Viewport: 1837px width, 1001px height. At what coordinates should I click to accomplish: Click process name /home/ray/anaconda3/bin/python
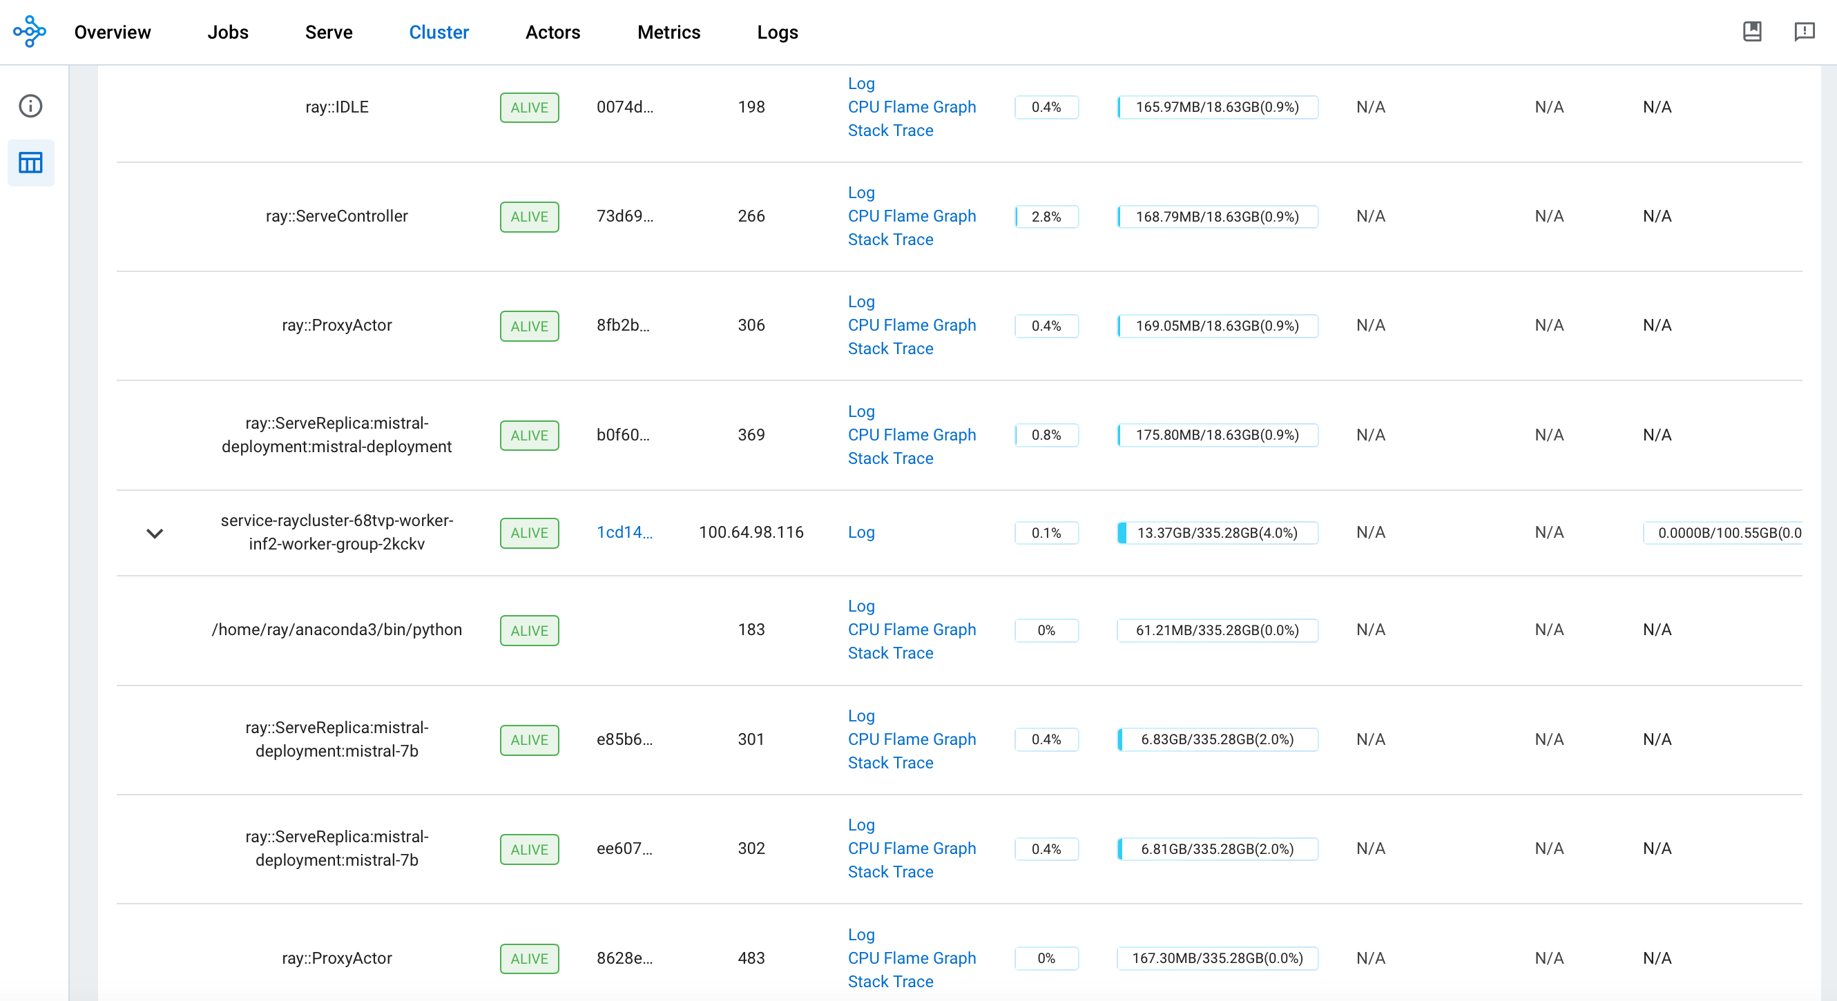[336, 630]
